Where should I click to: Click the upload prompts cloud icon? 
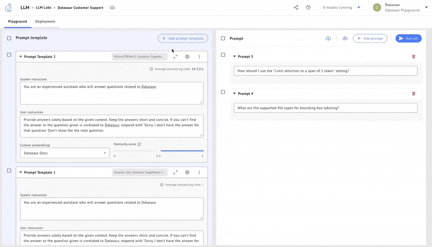coord(345,38)
